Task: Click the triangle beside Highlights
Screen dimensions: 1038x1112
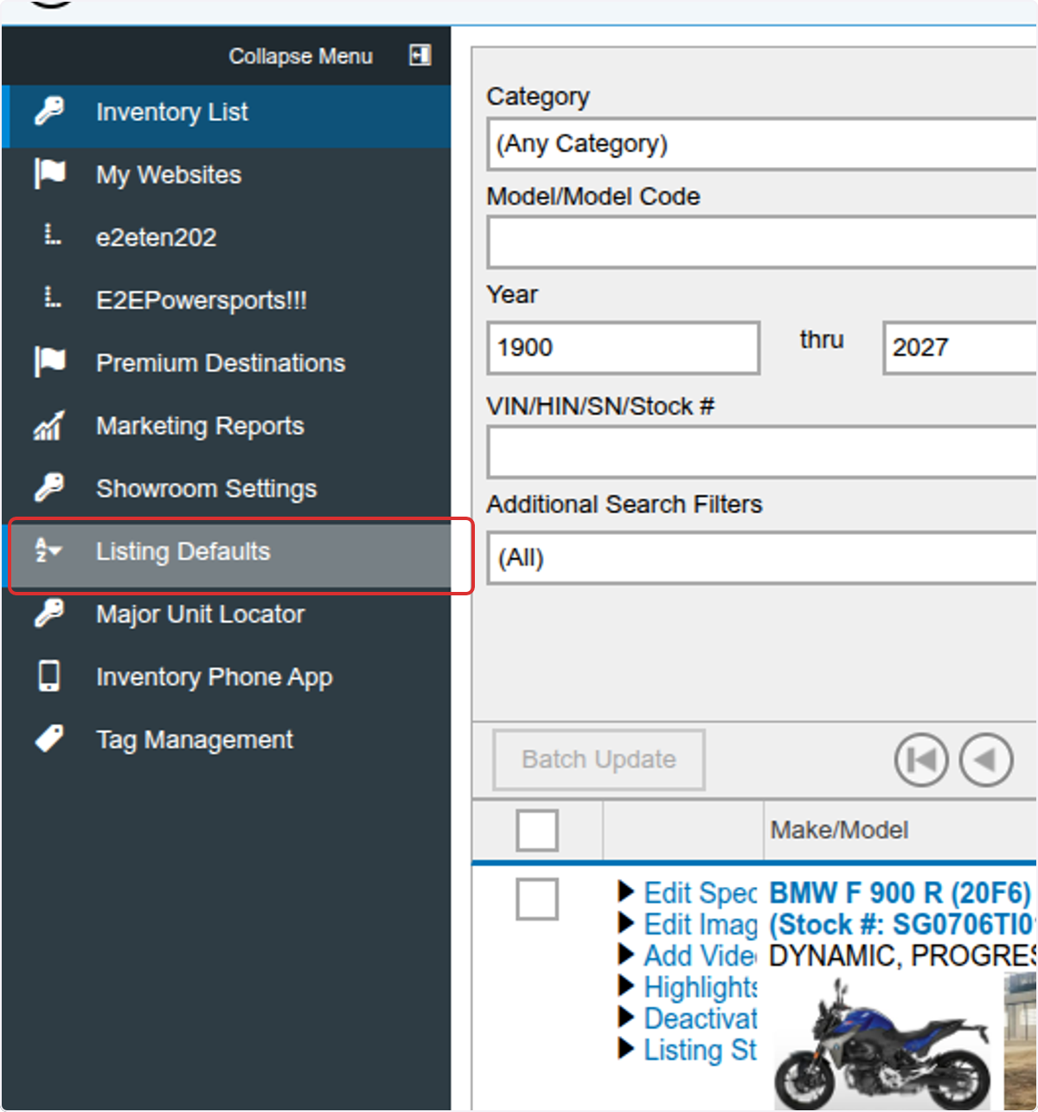Action: click(627, 985)
